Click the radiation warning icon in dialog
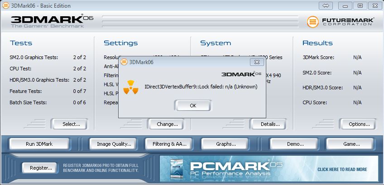Viewport: 384px width, 185px height. coord(131,87)
